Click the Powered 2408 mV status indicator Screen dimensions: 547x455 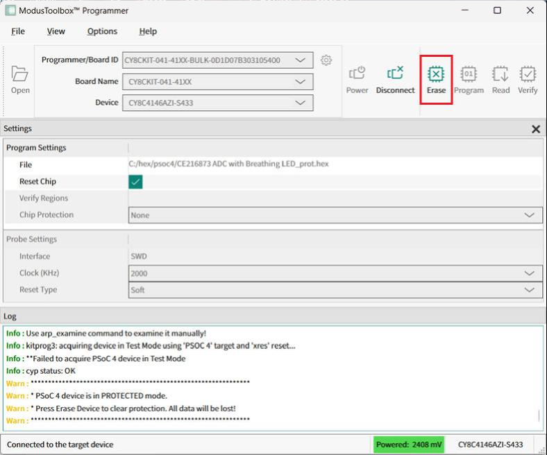(x=409, y=445)
